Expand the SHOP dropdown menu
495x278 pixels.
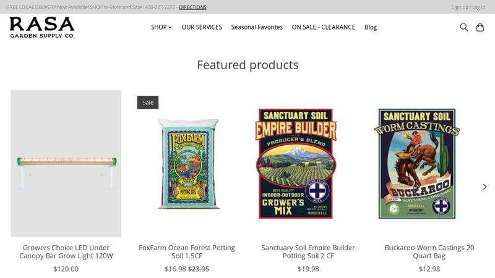tap(161, 27)
